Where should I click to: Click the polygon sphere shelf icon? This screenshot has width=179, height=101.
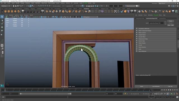(6, 11)
